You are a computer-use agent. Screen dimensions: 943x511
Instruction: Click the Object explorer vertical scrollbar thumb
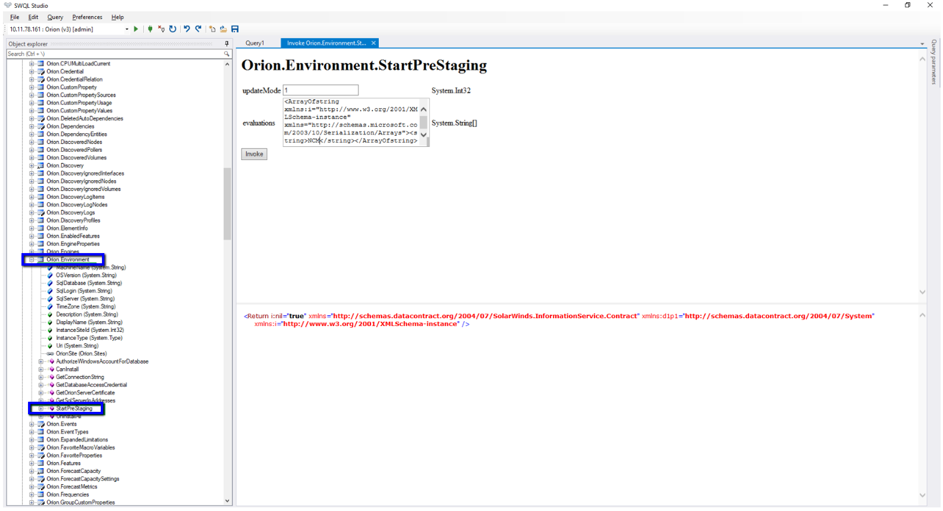coord(227,203)
